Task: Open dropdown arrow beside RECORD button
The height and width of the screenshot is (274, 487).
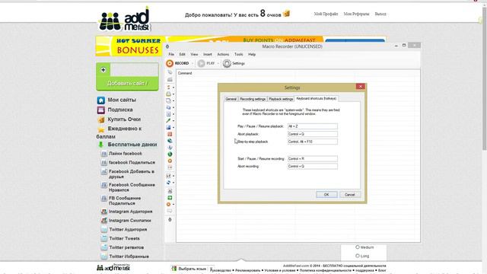Action: [x=193, y=64]
